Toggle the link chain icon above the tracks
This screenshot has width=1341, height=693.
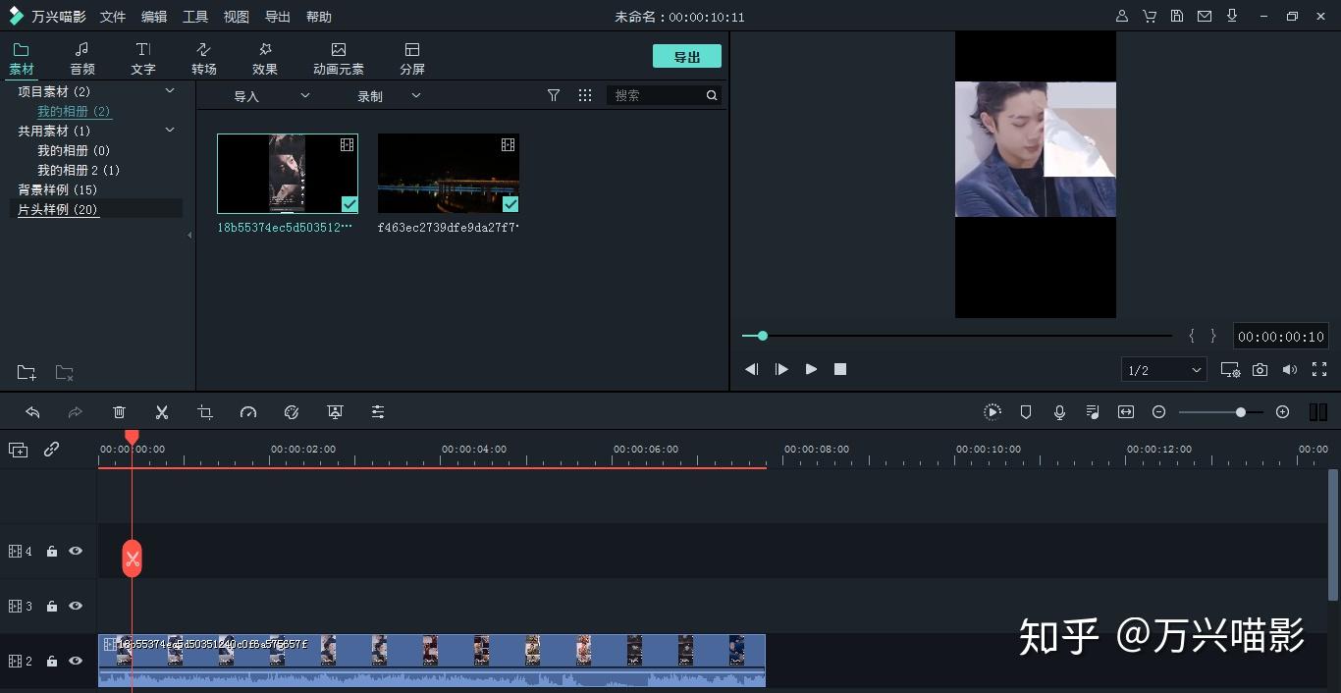(x=51, y=449)
